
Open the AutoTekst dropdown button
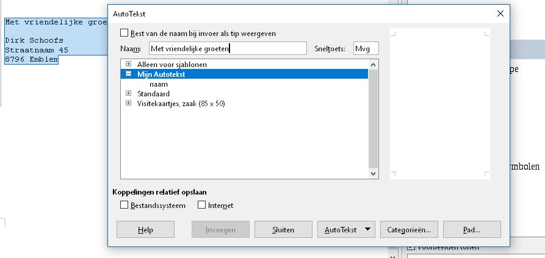click(x=346, y=230)
